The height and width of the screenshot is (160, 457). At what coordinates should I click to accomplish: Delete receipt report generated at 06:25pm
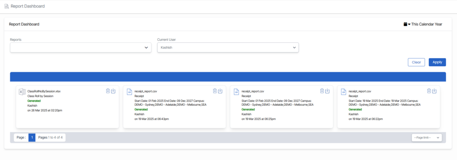pos(322,91)
